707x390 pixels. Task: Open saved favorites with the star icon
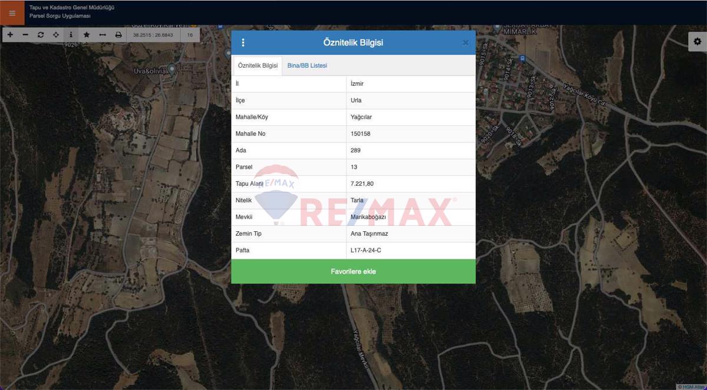[86, 35]
